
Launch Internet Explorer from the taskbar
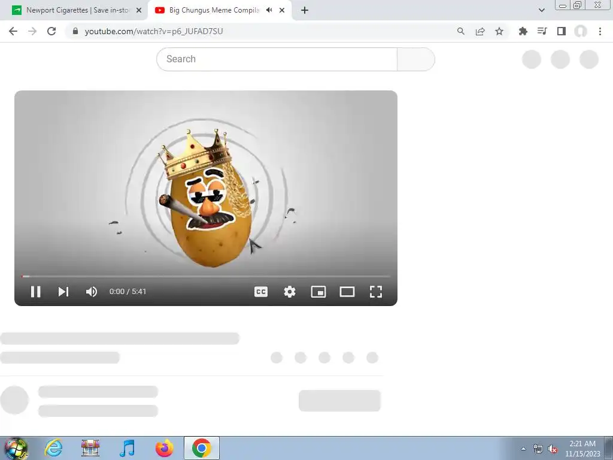click(53, 448)
